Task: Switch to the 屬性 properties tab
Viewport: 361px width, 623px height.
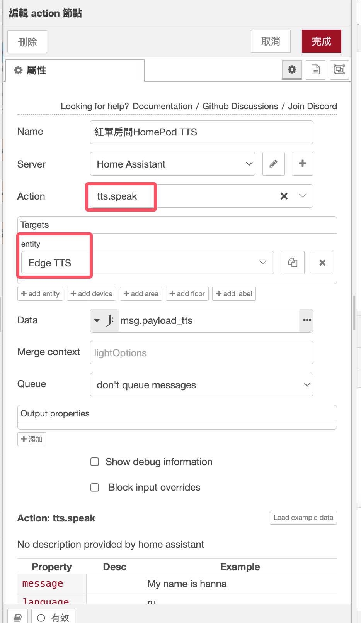Action: click(x=75, y=71)
